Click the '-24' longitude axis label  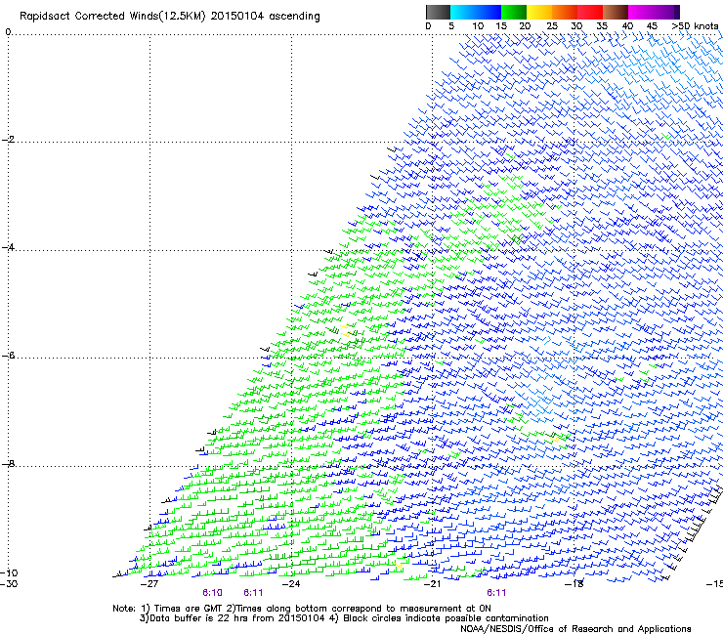tap(291, 584)
